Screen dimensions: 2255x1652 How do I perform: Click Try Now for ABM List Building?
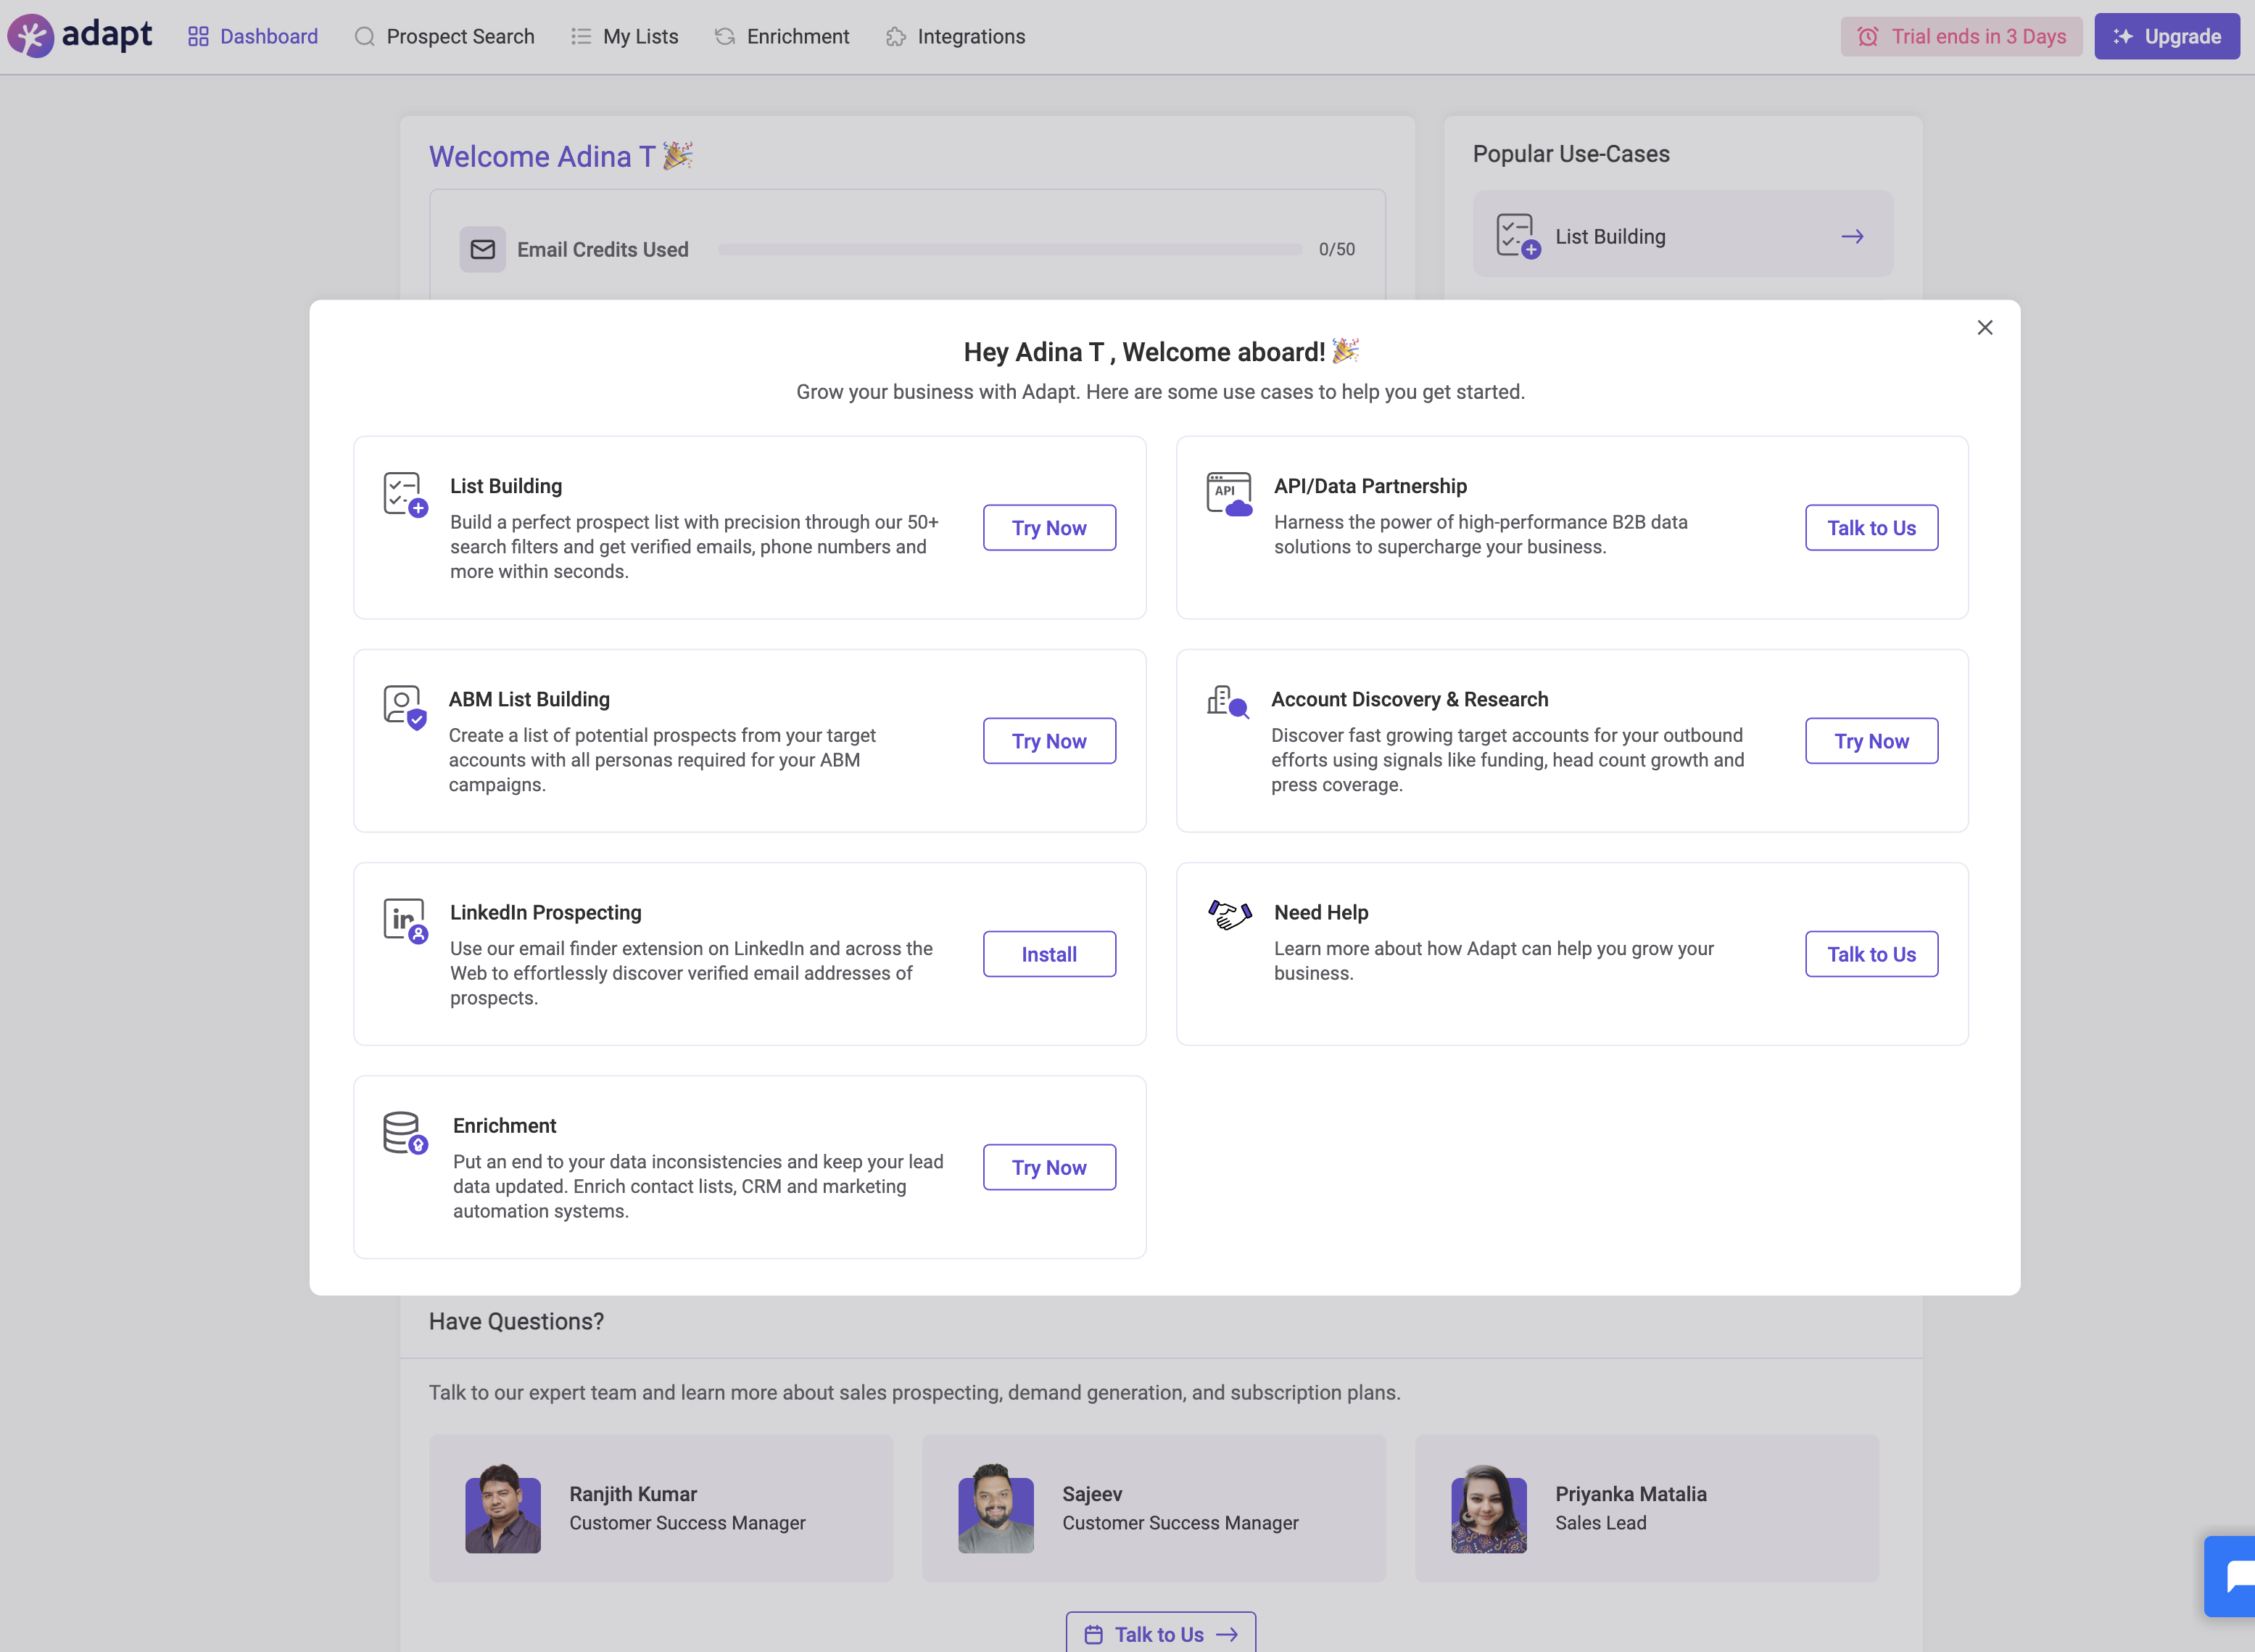point(1049,741)
